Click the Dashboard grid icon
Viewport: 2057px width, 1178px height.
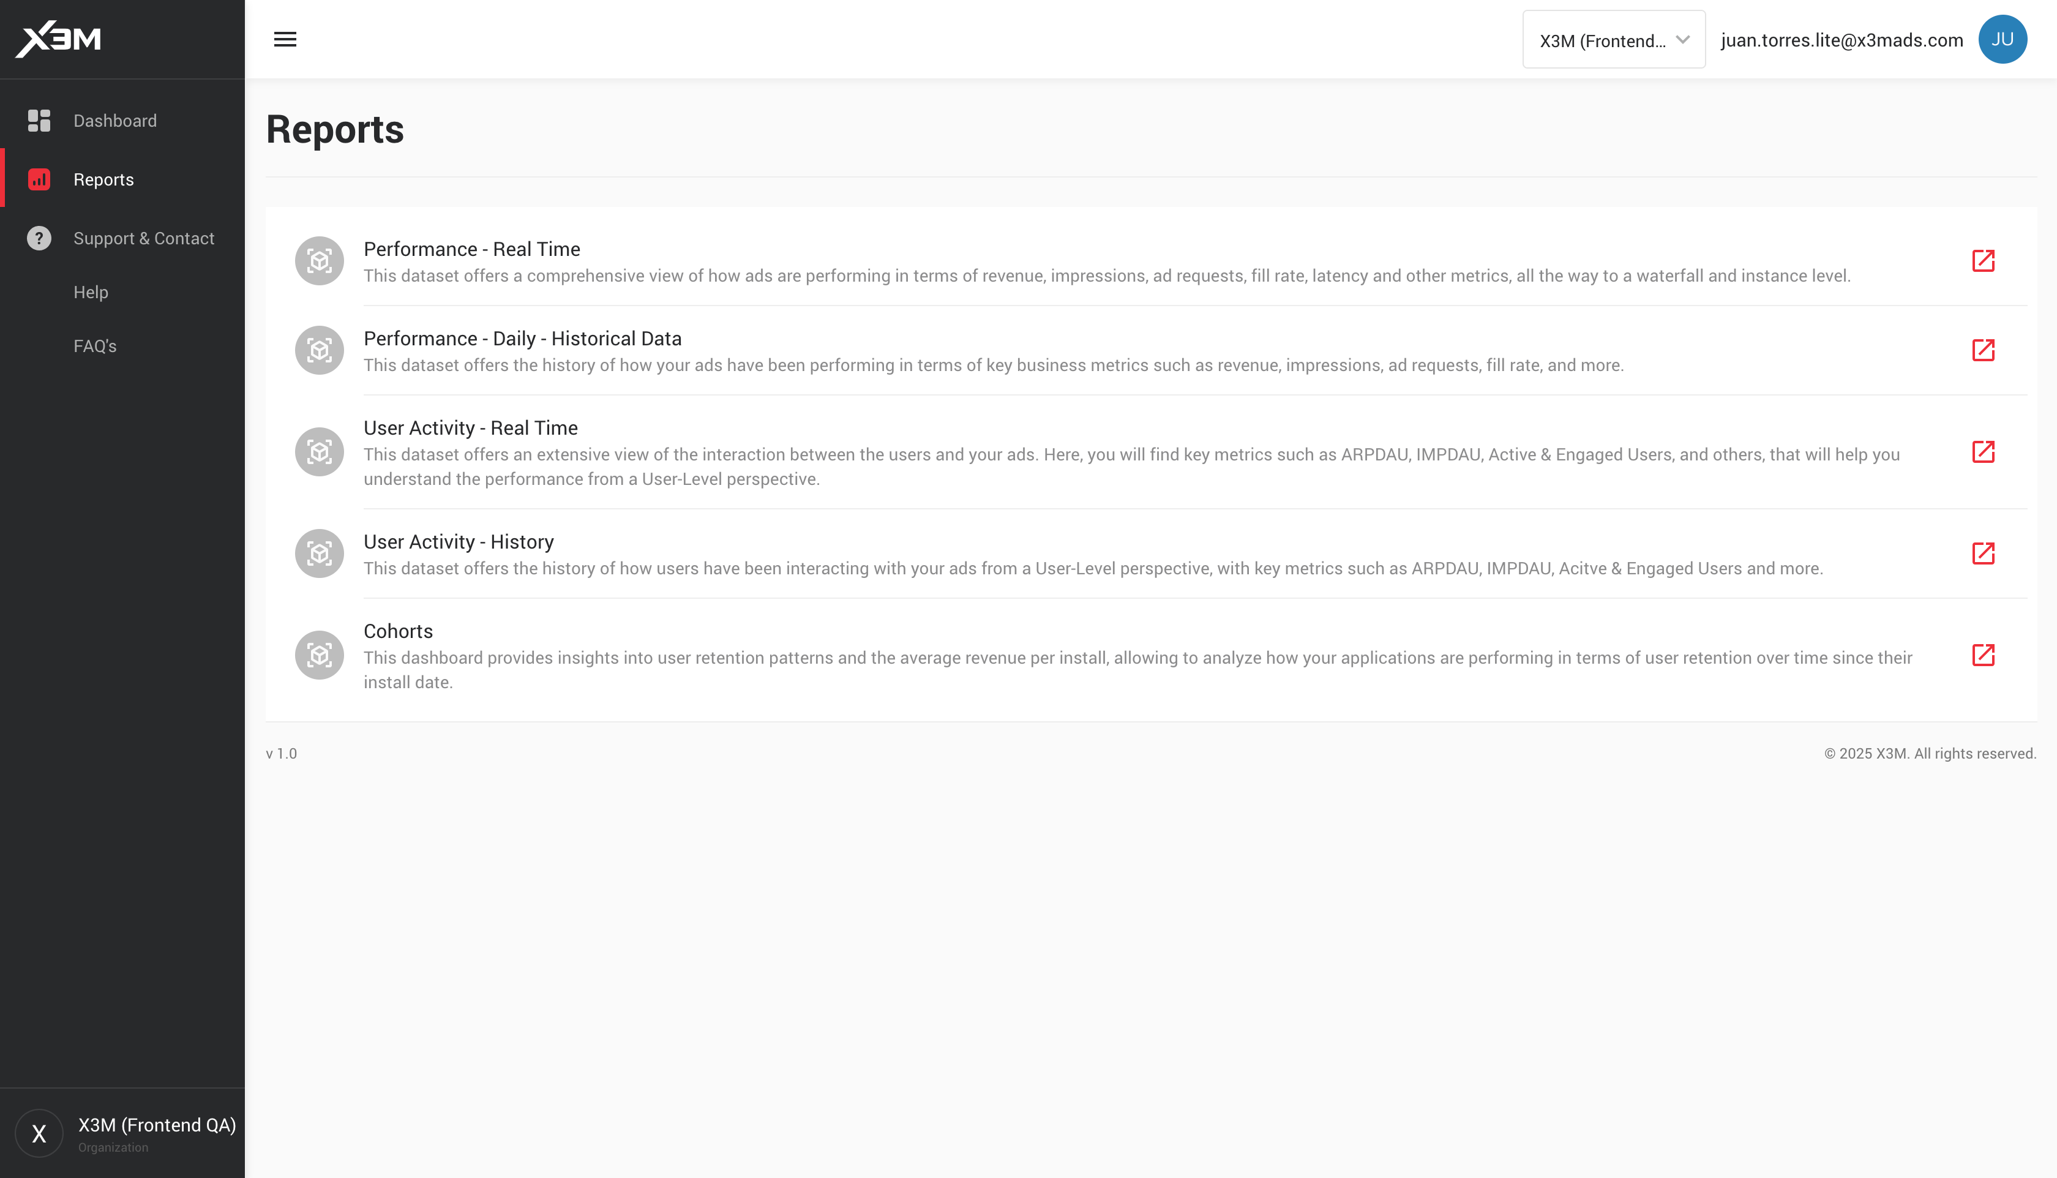pos(39,121)
